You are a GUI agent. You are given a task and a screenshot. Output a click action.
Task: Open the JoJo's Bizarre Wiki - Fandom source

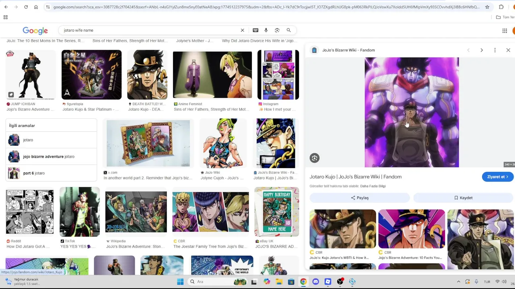(348, 50)
